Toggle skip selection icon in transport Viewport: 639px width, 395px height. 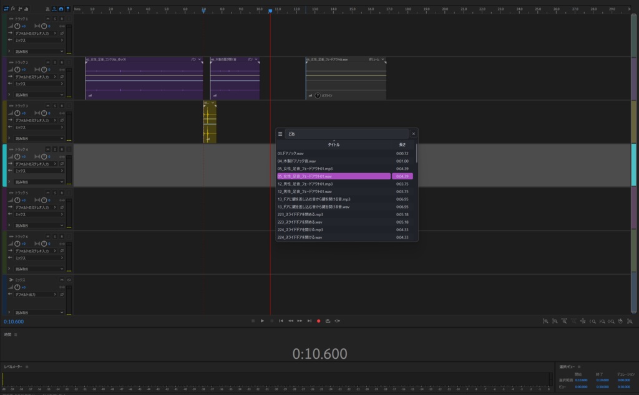338,321
